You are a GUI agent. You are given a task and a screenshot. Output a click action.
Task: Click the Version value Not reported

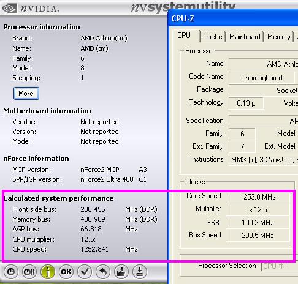coord(99,132)
